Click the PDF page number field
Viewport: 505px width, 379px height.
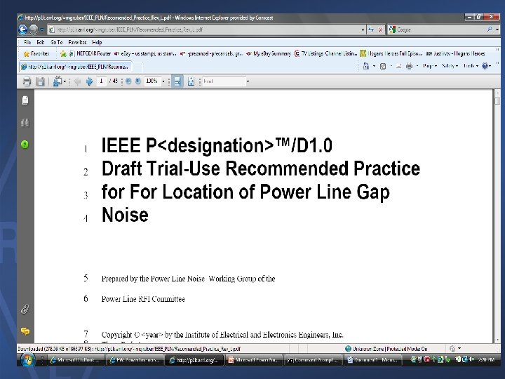(x=101, y=81)
